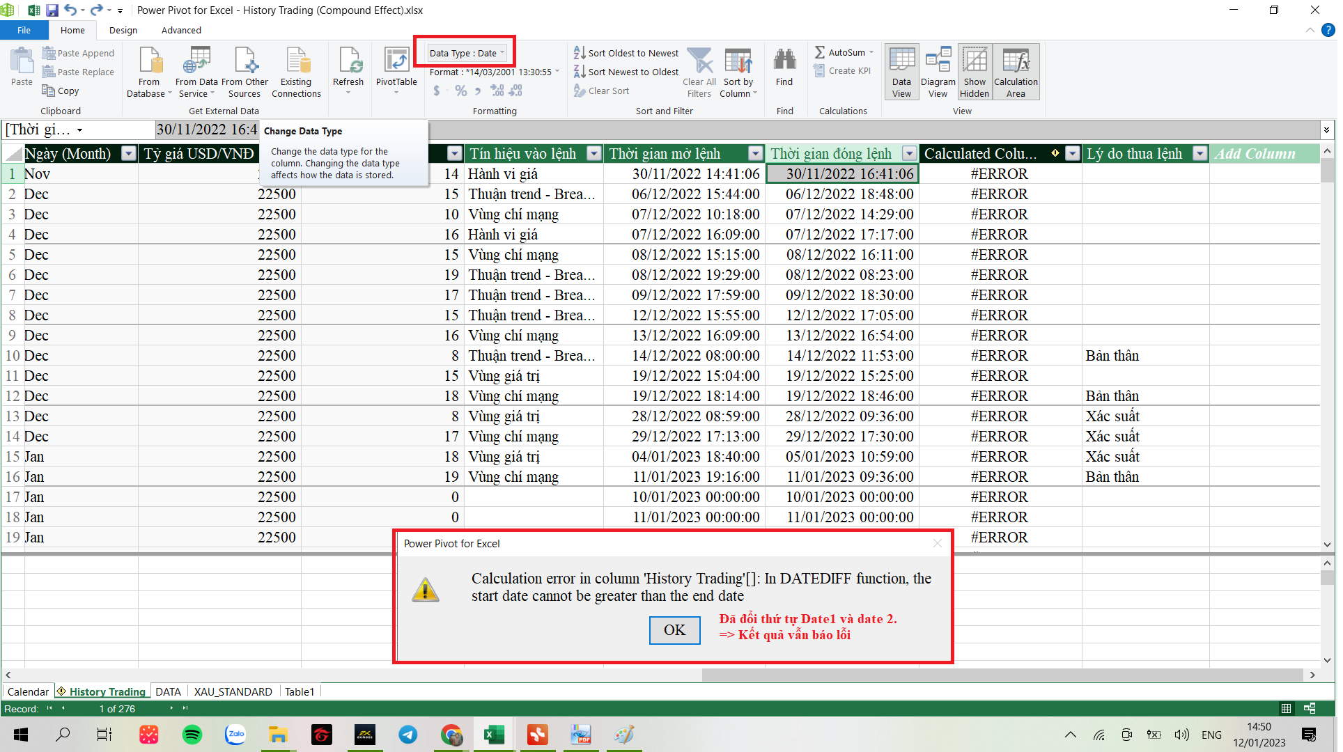The image size is (1343, 752).
Task: Click the Create KPI button
Action: coord(842,71)
